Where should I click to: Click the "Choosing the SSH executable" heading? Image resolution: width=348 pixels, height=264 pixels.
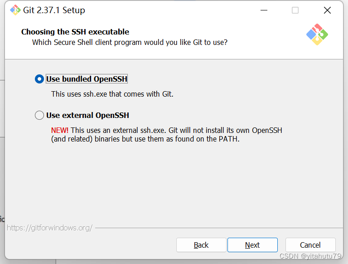point(75,32)
